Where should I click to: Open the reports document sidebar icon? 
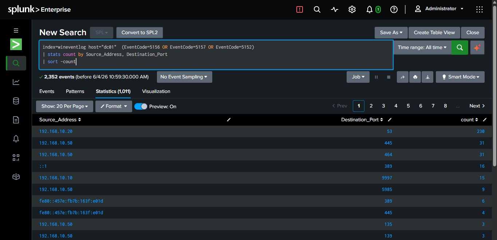[x=16, y=120]
